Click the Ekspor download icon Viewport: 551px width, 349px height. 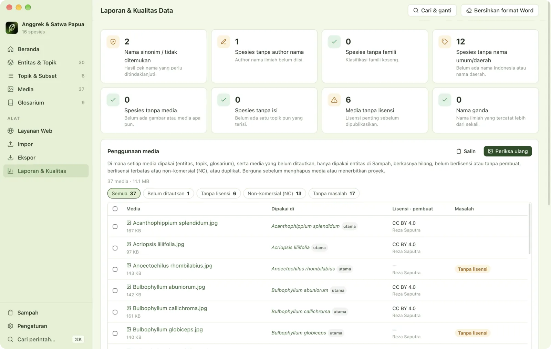pyautogui.click(x=11, y=157)
